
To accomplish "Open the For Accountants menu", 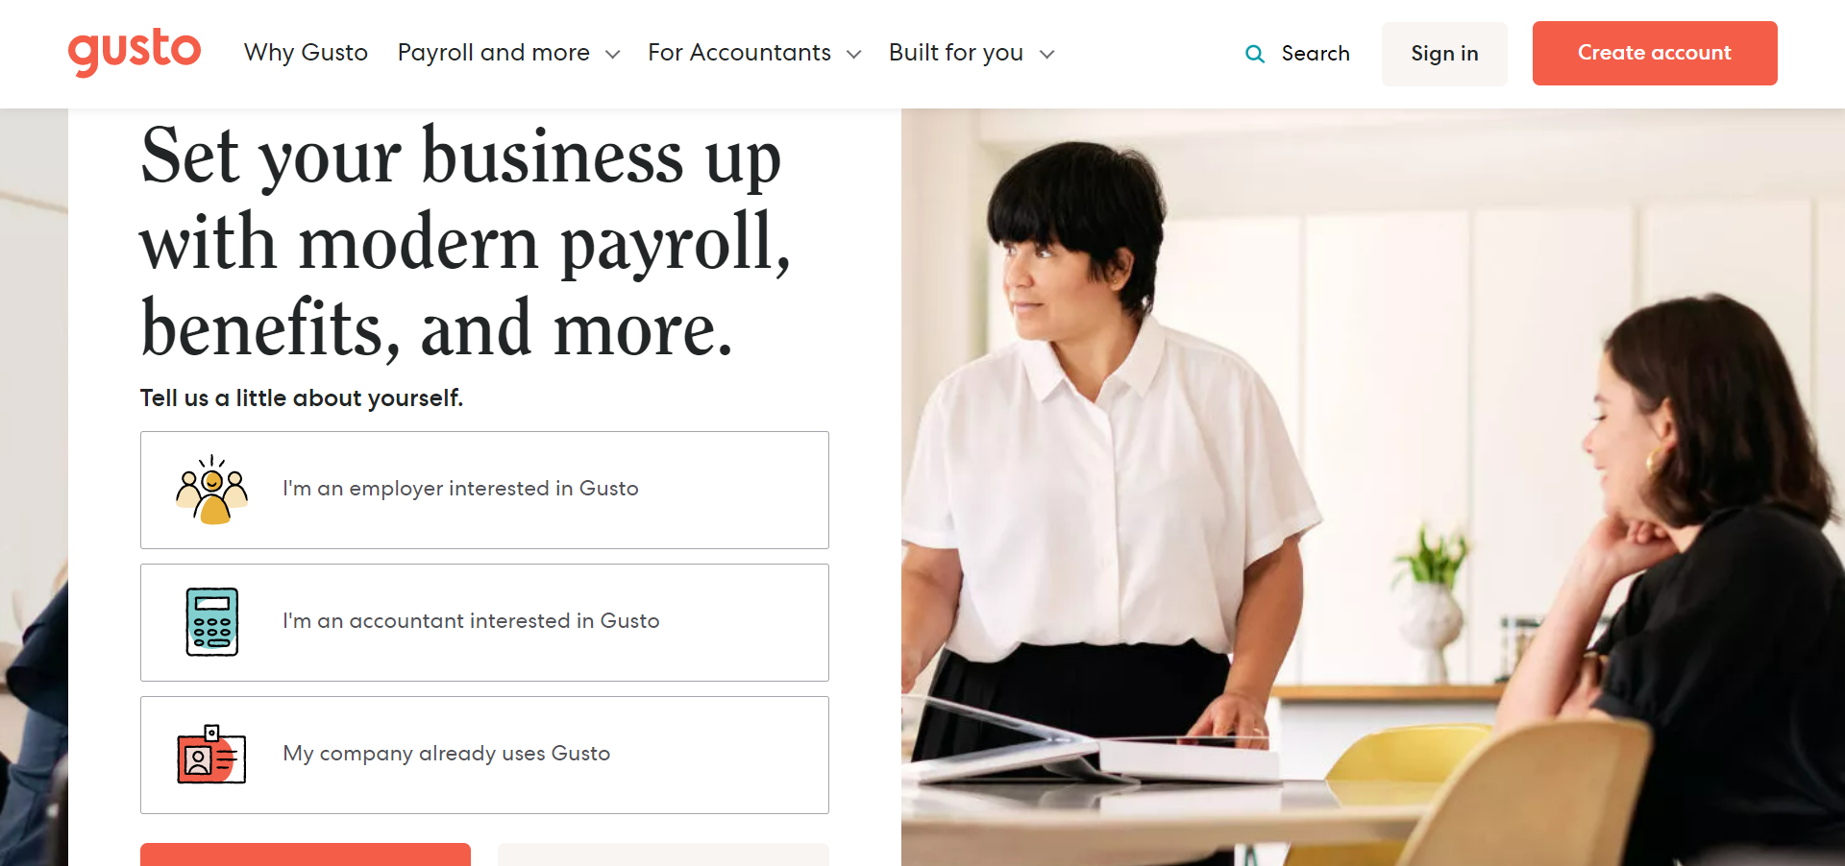I will click(739, 53).
